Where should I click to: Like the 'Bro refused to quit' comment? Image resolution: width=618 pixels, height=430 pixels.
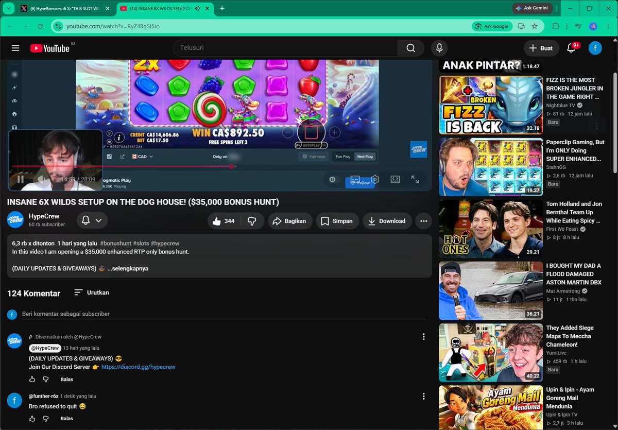coord(32,419)
